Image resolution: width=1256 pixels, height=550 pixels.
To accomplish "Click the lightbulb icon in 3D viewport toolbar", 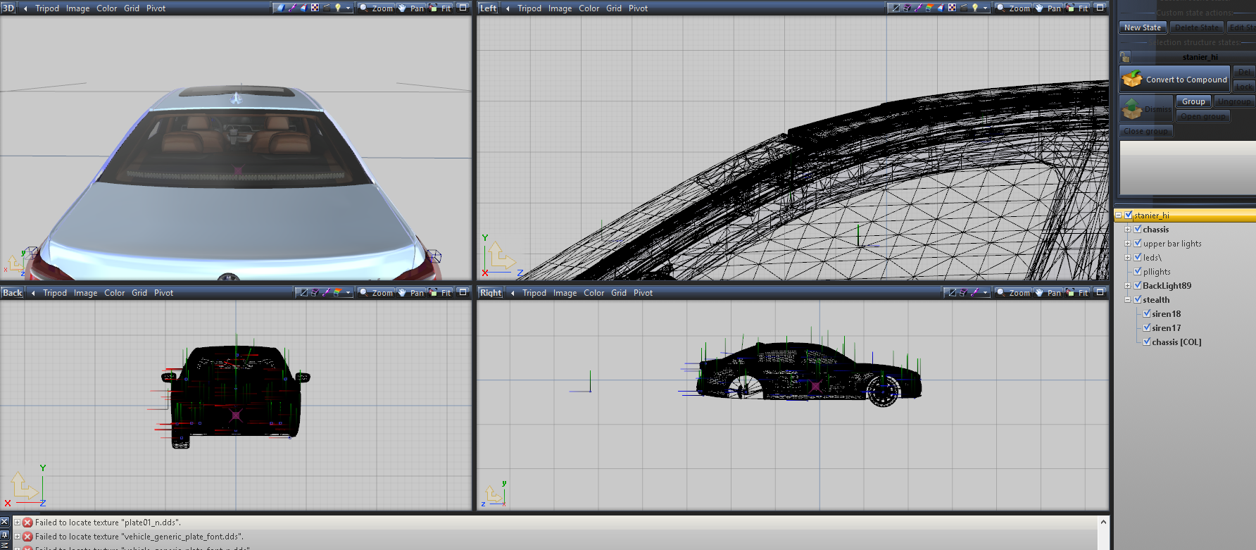I will pos(338,8).
